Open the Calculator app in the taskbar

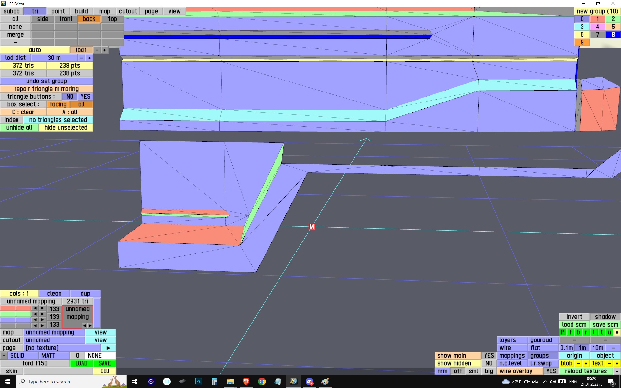click(x=214, y=382)
